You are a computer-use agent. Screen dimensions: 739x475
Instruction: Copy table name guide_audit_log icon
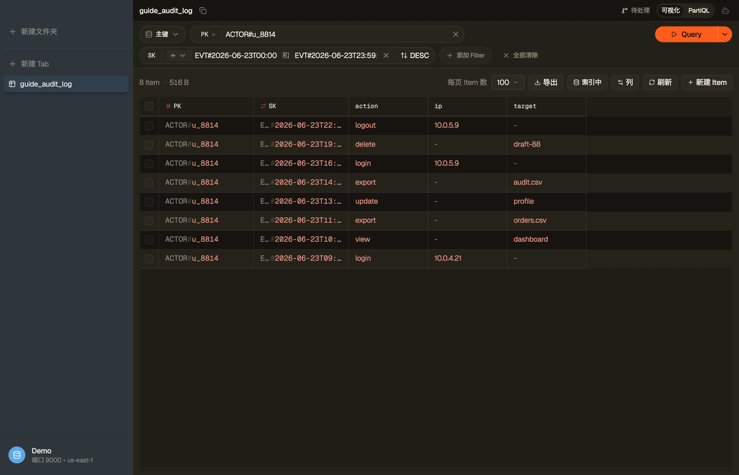point(203,11)
